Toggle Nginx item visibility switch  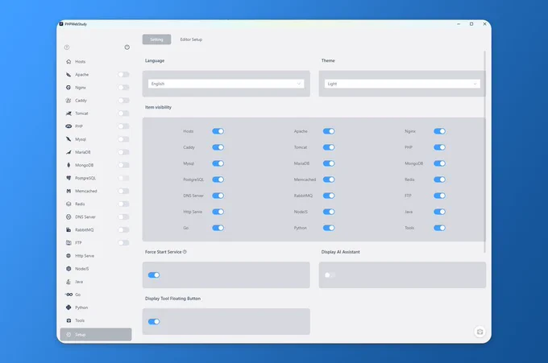click(439, 131)
